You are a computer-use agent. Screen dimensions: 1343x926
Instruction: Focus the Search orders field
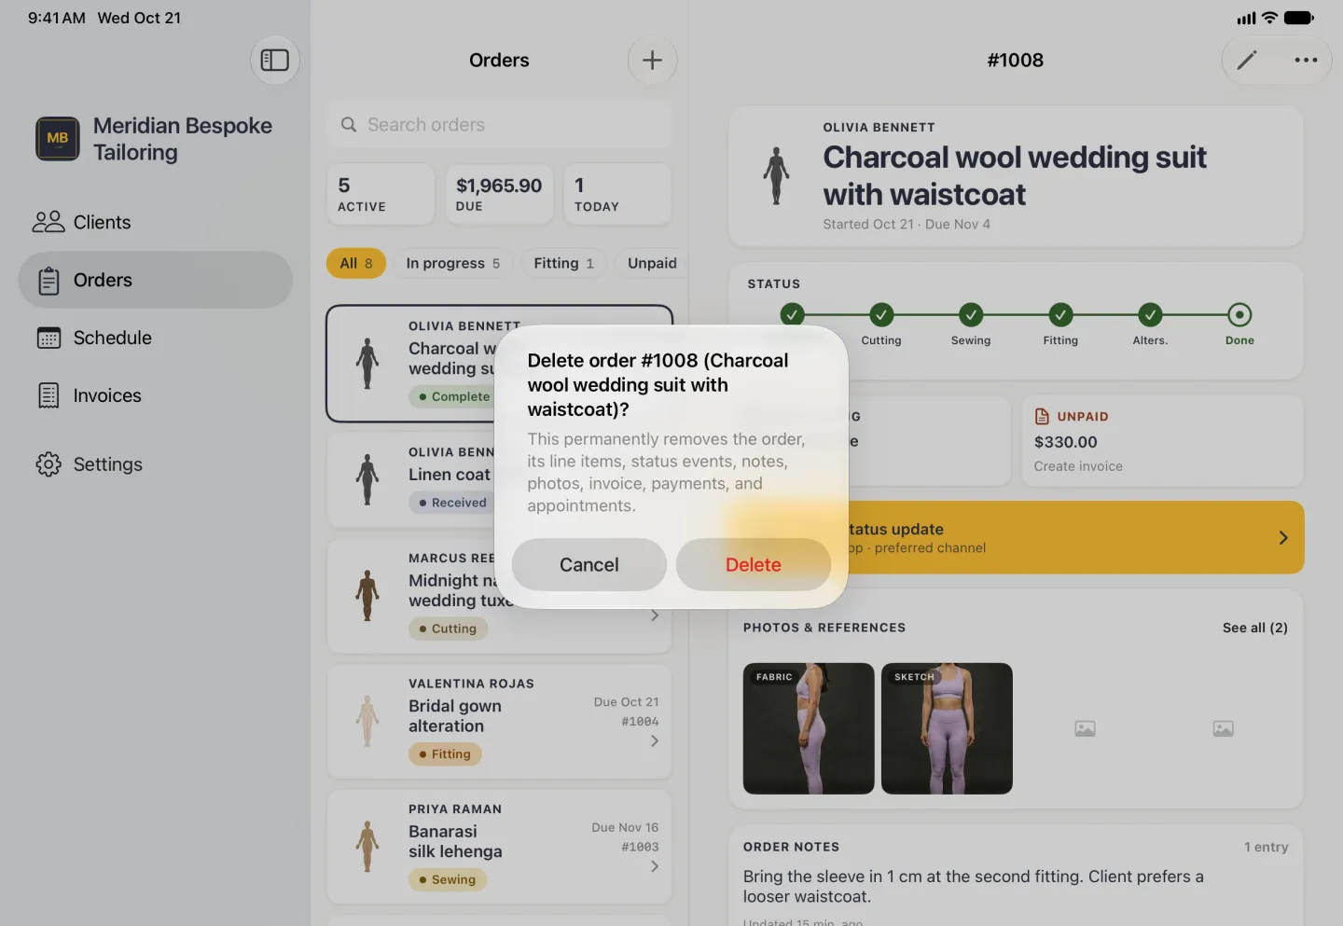click(x=499, y=124)
